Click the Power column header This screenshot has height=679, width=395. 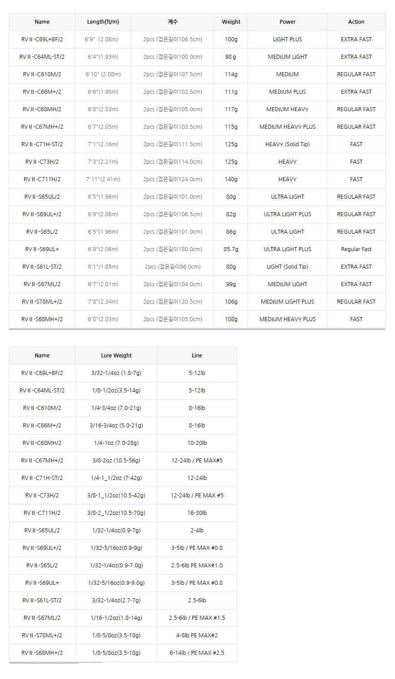[287, 22]
